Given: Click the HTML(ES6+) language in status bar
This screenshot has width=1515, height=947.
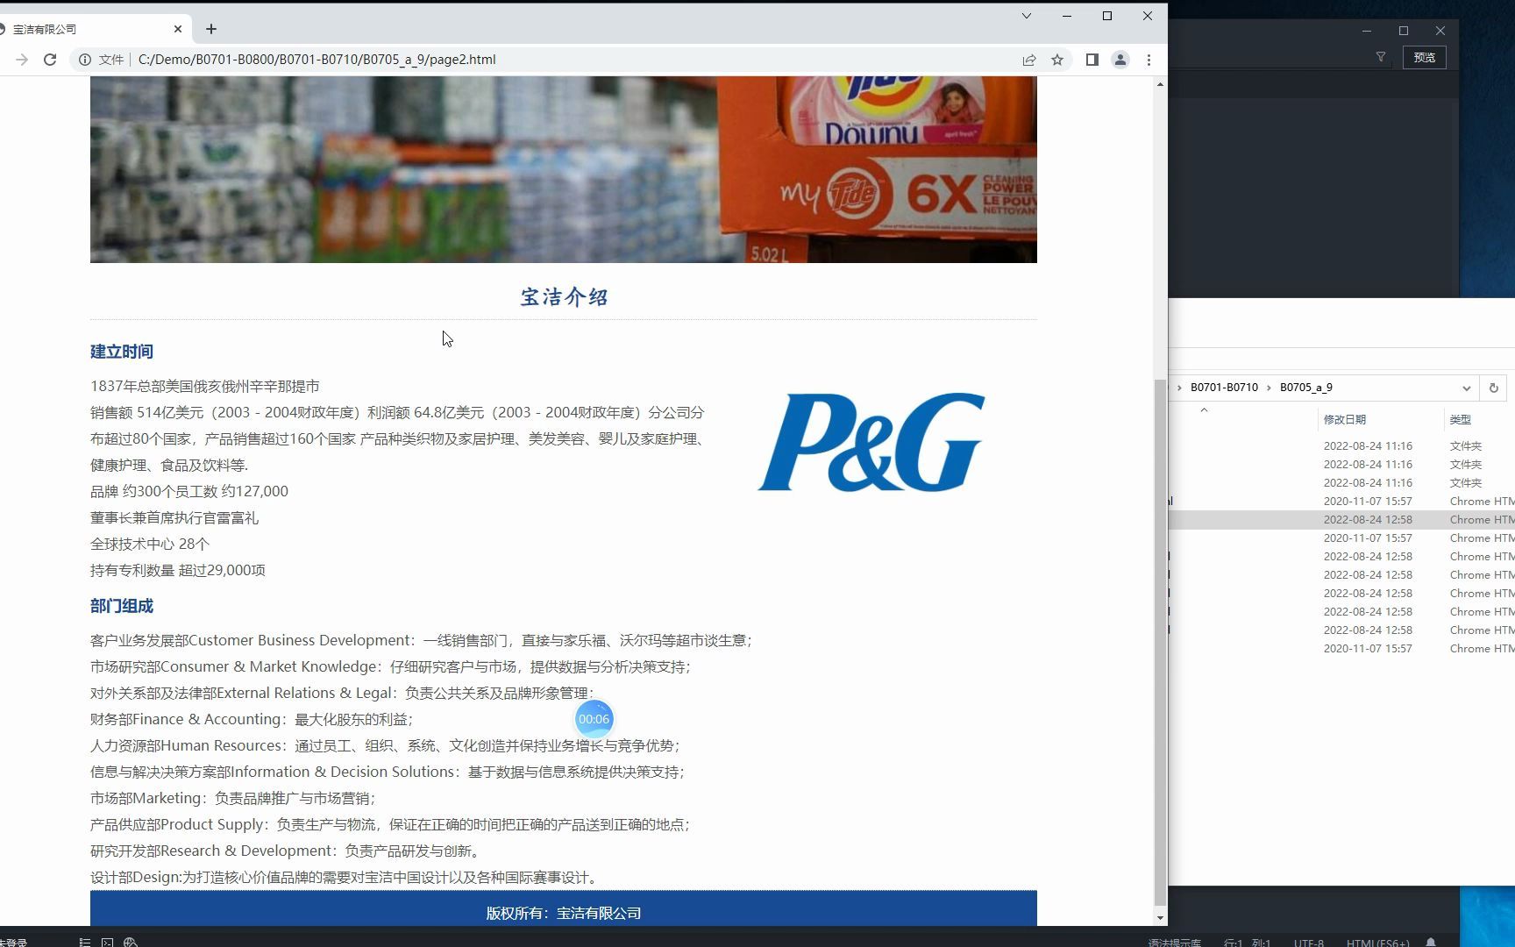Looking at the screenshot, I should click(1377, 943).
